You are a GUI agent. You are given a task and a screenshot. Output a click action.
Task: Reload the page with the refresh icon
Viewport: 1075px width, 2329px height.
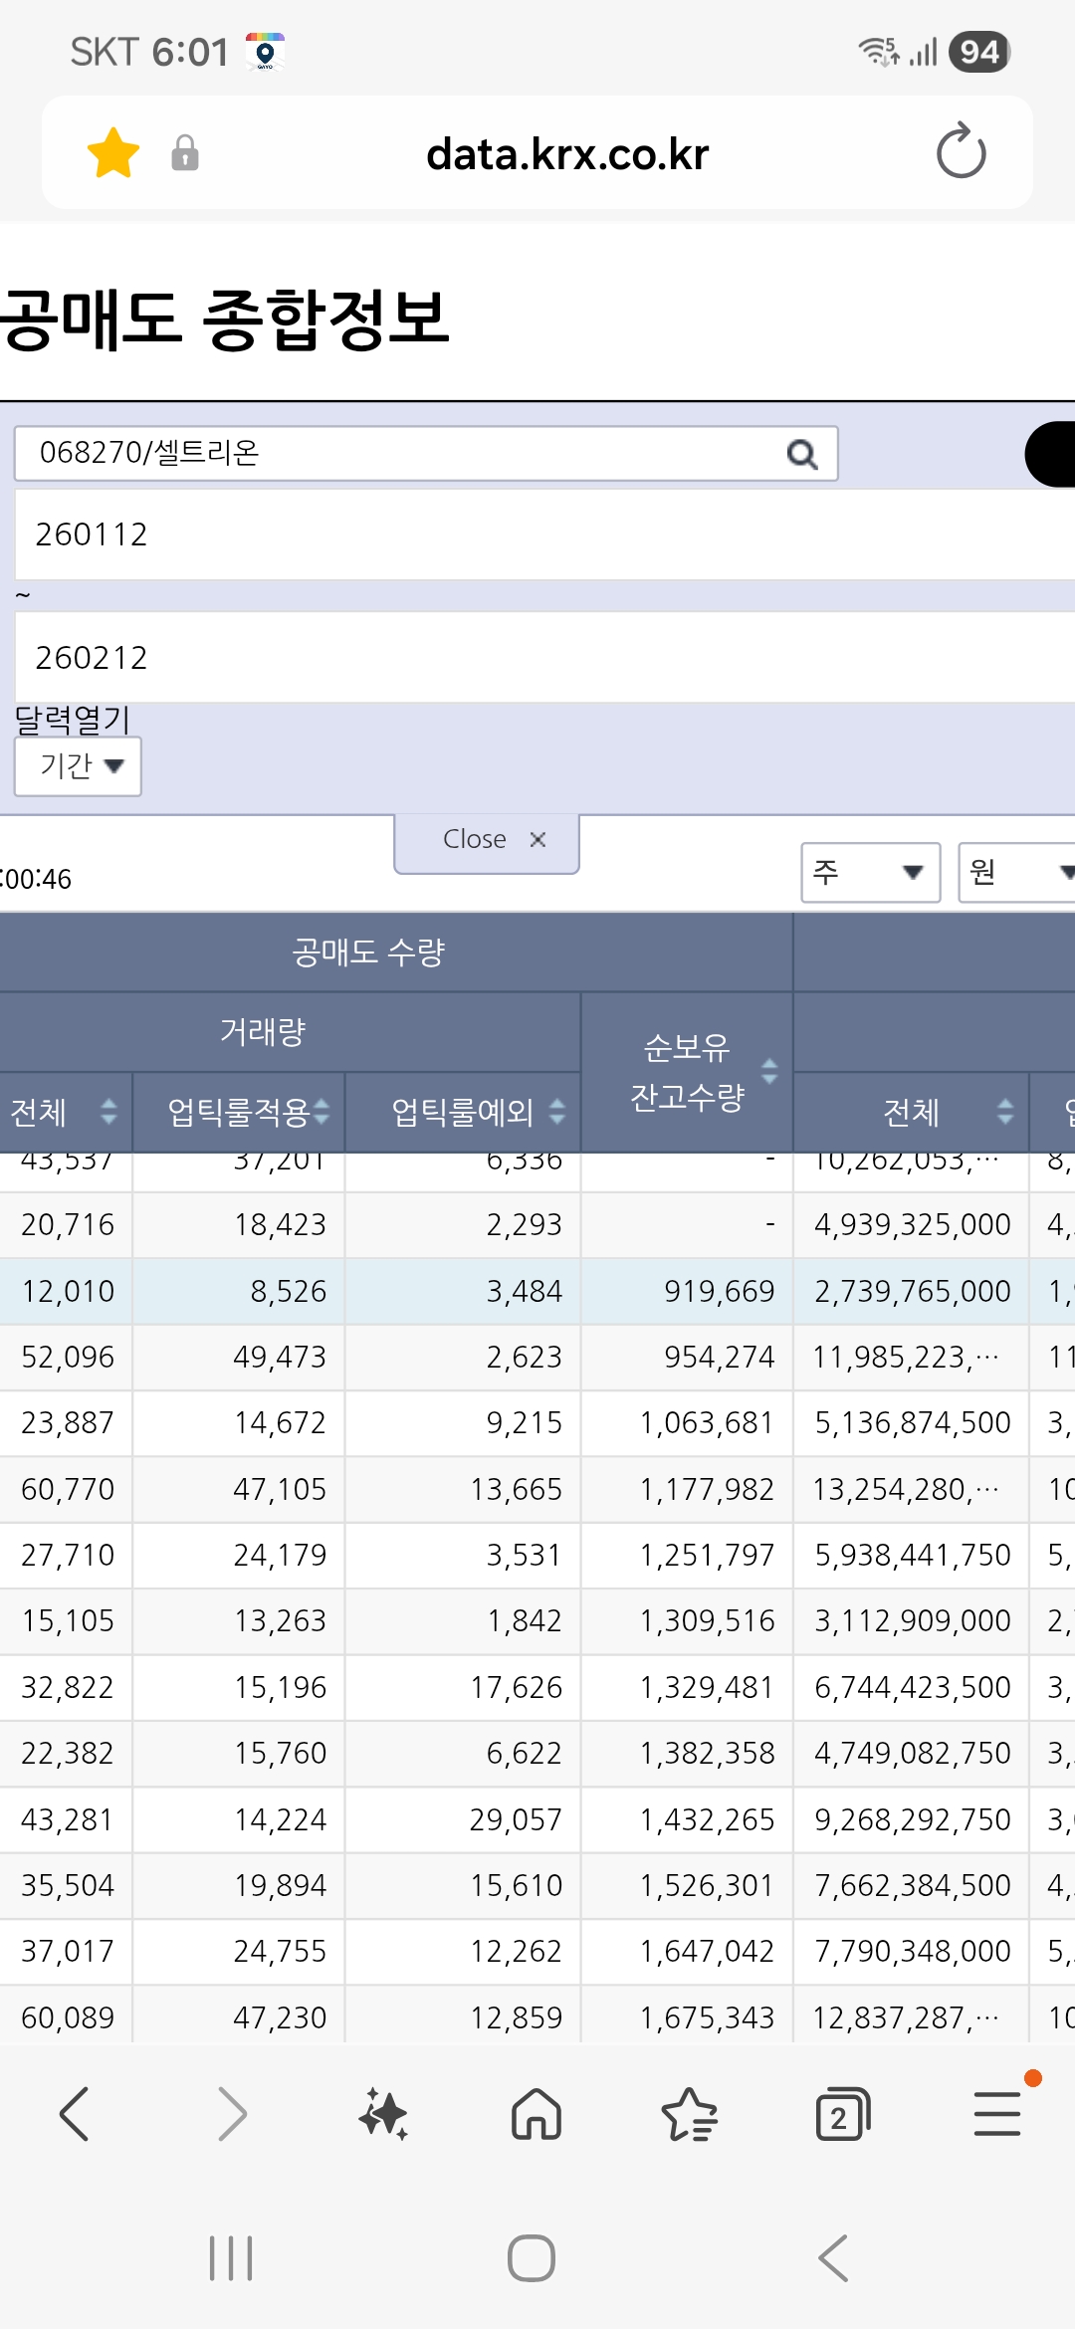click(x=961, y=151)
